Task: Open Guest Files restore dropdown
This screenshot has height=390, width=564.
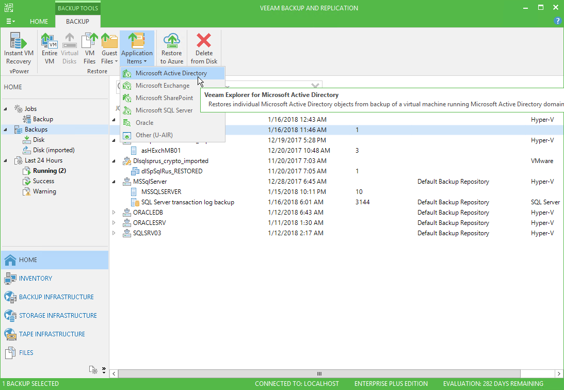Action: (x=109, y=48)
